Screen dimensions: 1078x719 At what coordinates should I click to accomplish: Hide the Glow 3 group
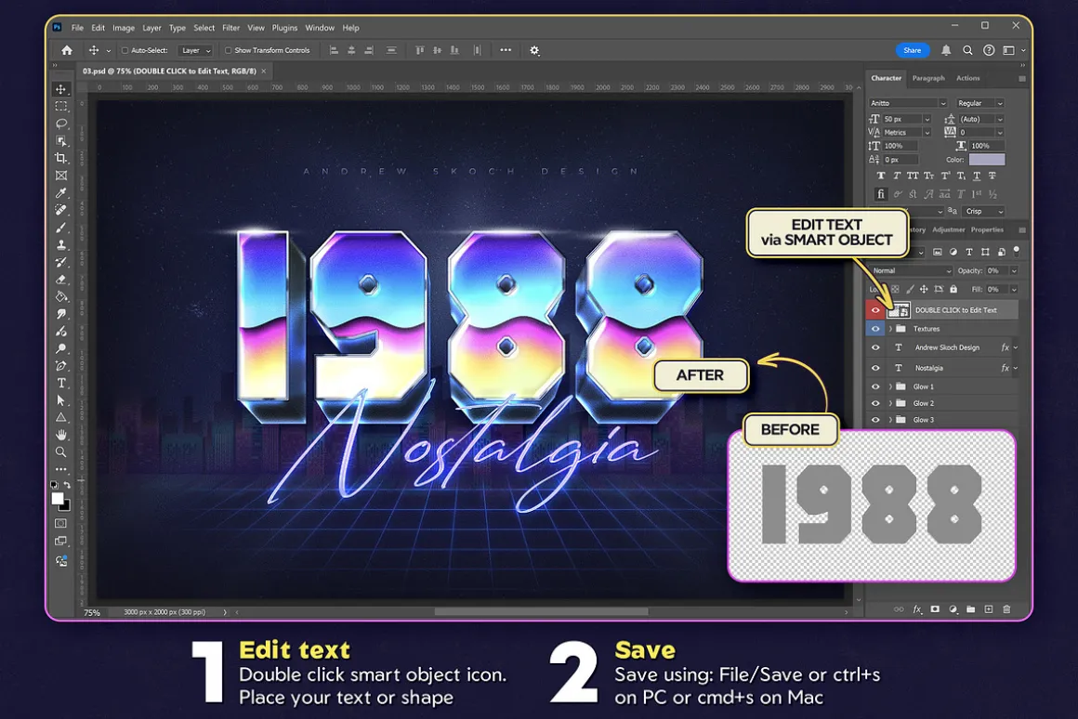(x=875, y=420)
